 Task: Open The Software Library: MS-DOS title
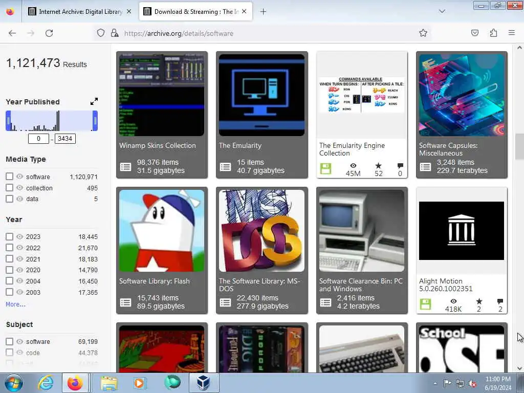click(259, 285)
